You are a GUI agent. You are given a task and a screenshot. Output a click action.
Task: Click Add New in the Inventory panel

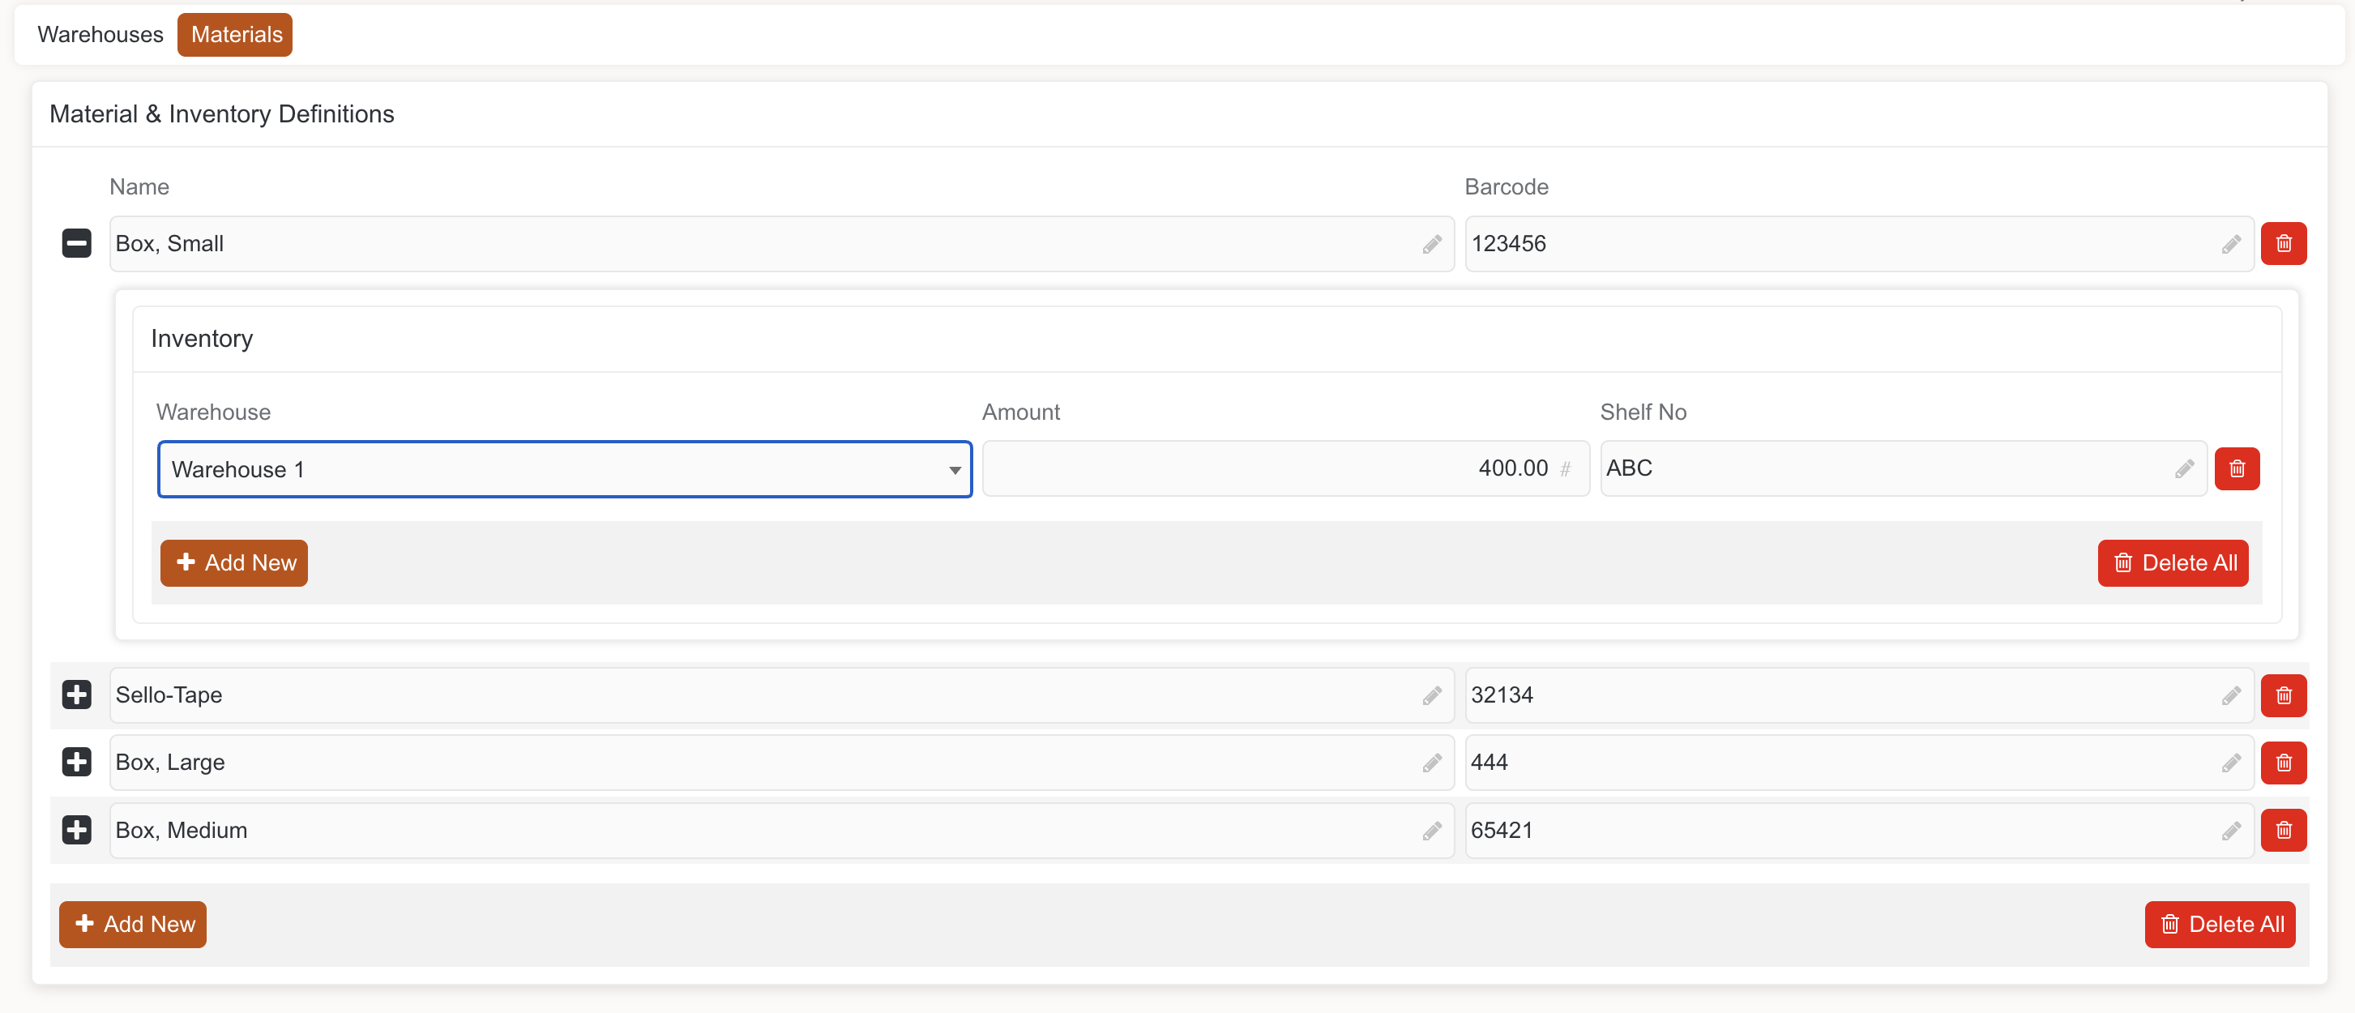tap(234, 562)
